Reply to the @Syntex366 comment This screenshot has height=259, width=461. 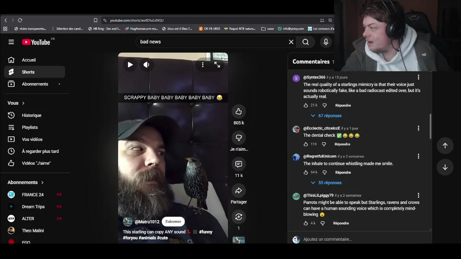pos(343,105)
